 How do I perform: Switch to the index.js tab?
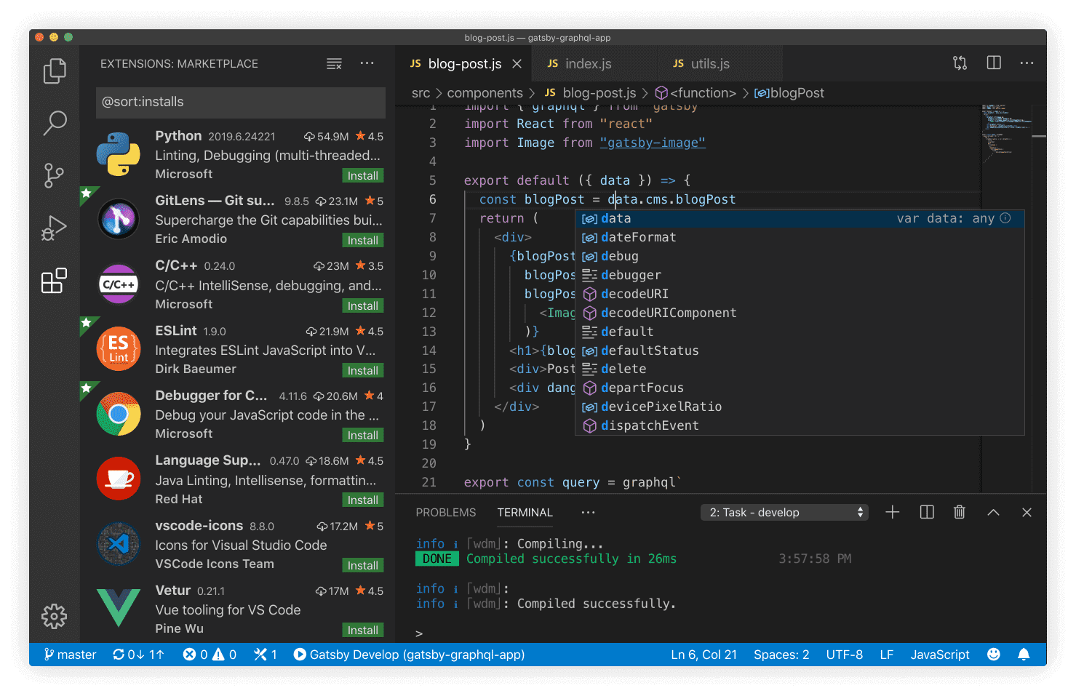589,63
